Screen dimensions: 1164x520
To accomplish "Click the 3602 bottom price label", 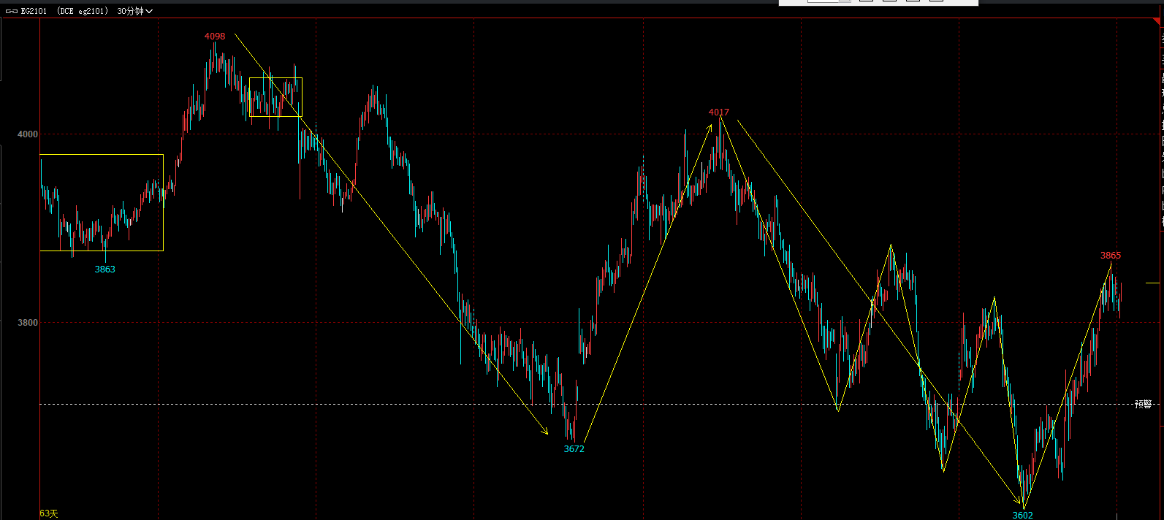I will click(x=1023, y=515).
